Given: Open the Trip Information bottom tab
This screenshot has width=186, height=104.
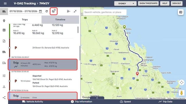Looking at the screenshot, I should (81, 101).
